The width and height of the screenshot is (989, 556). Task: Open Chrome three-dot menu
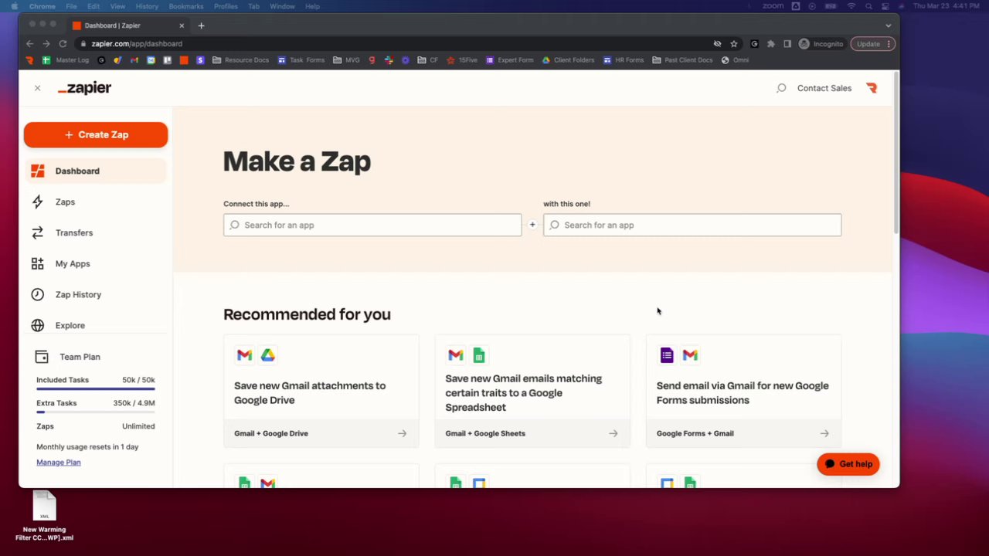889,44
